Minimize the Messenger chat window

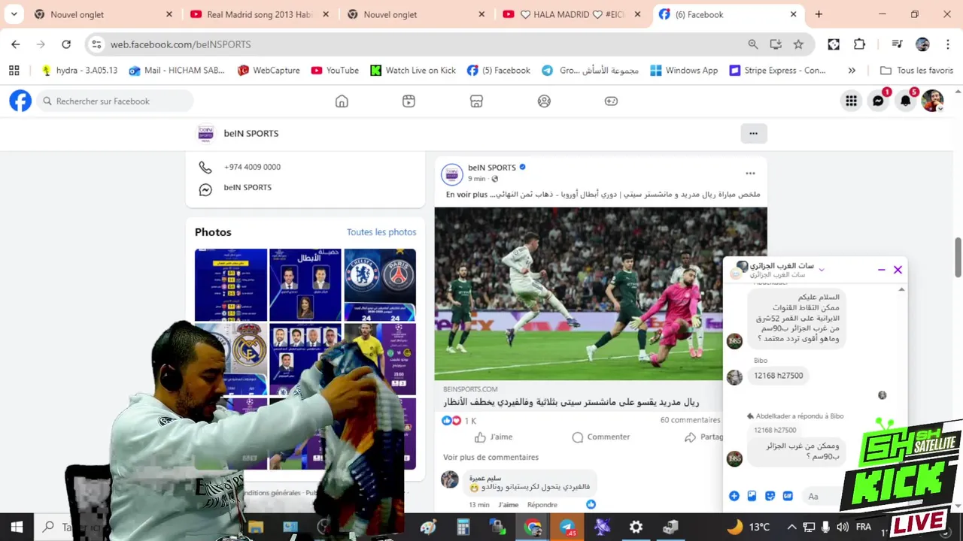click(x=882, y=270)
